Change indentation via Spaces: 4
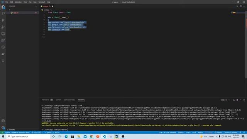The height and width of the screenshot is (139, 247). click(181, 132)
